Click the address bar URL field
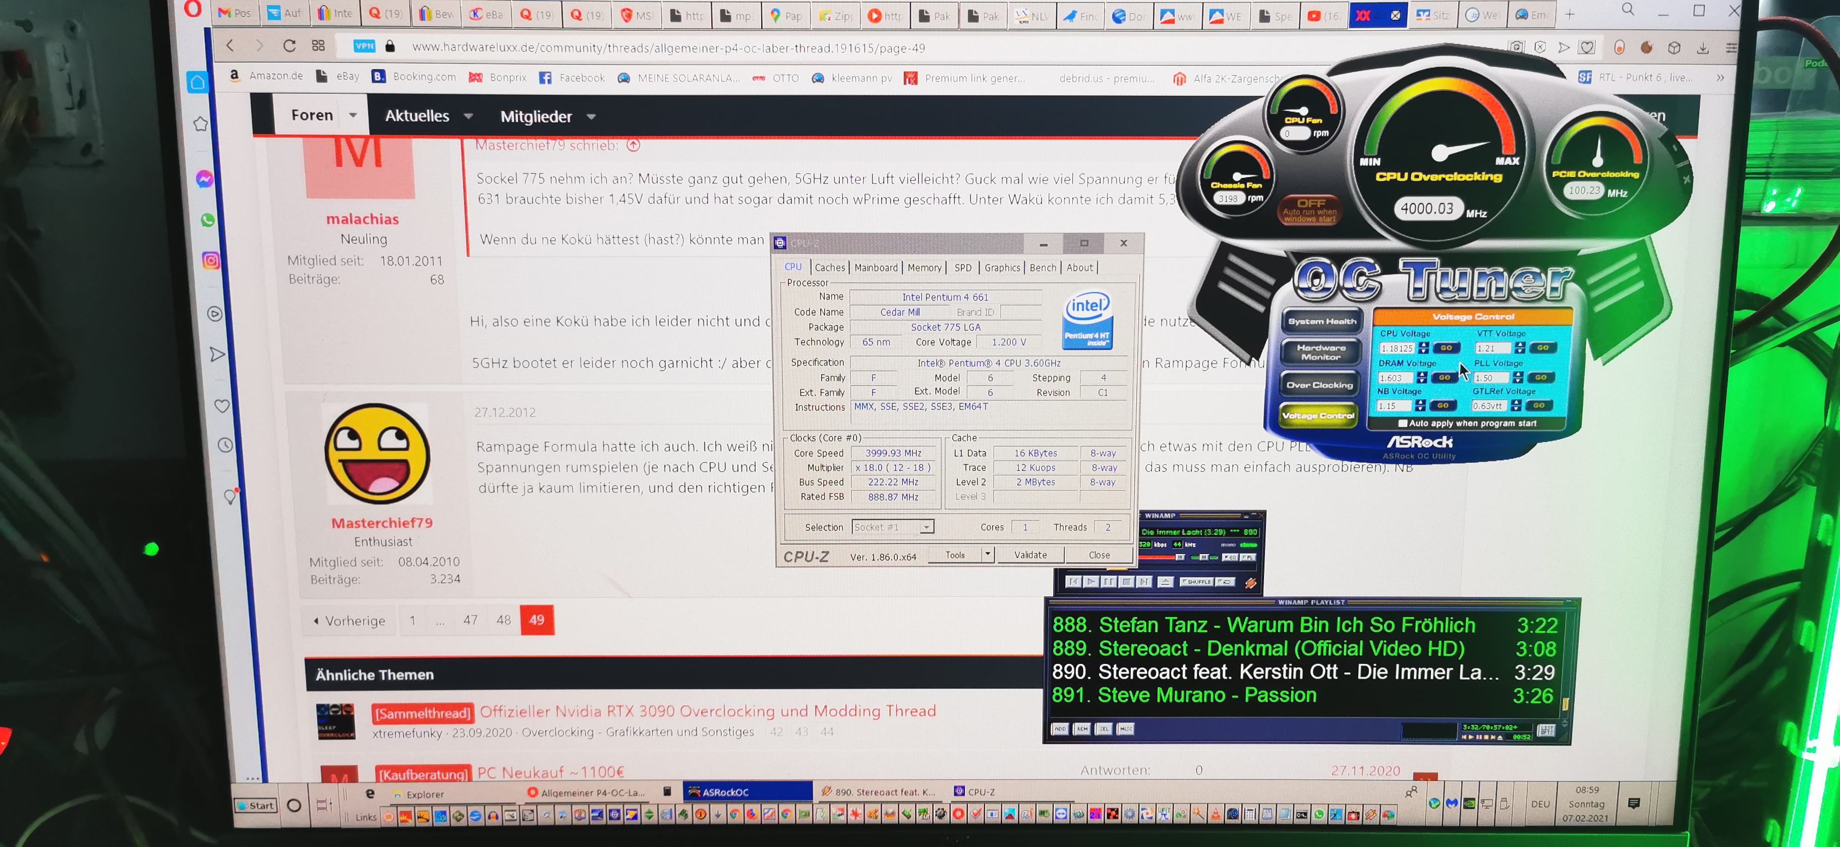The height and width of the screenshot is (847, 1840). pyautogui.click(x=929, y=48)
